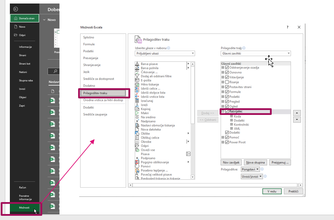This screenshot has width=334, height=220.
Task: Click the Izbriši vrstice lista icon
Action: click(x=137, y=97)
